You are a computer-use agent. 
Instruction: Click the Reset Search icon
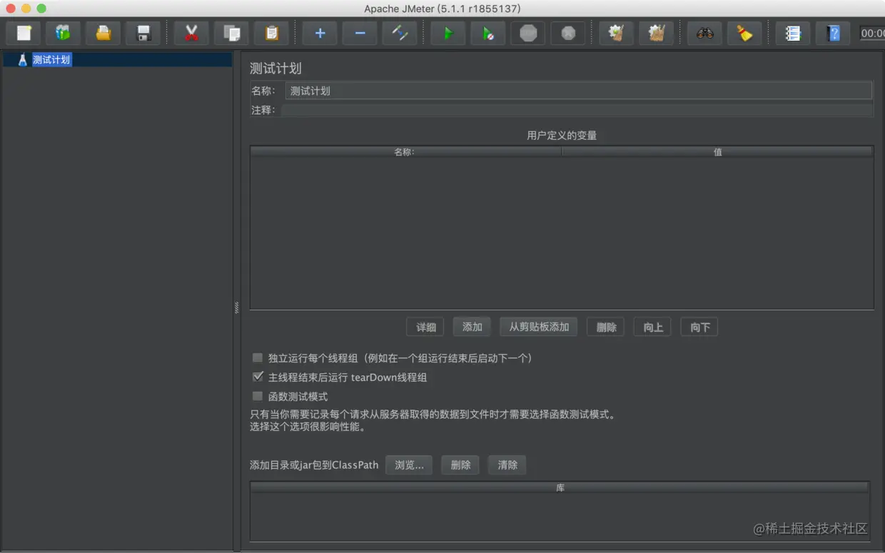point(744,33)
